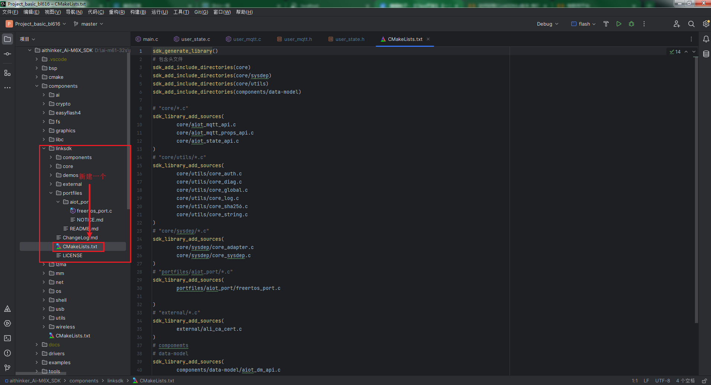Screen dimensions: 711x385
Task: Open the Terminal tool window icon
Action: (7, 338)
